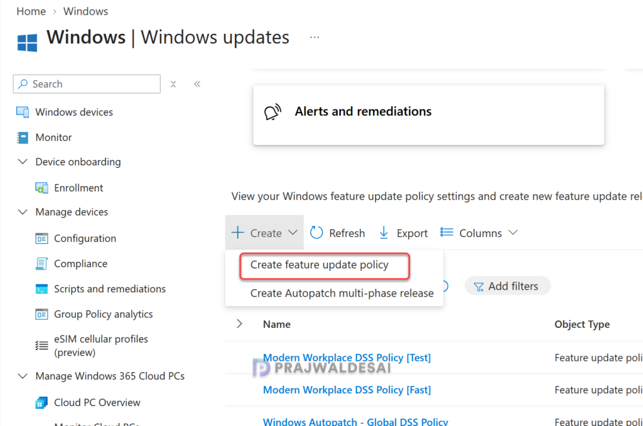
Task: Click the Windows logo beside the title
Action: [x=27, y=43]
